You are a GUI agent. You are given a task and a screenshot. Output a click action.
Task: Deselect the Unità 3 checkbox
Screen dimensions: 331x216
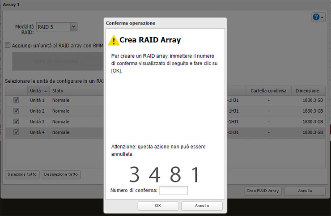17,122
